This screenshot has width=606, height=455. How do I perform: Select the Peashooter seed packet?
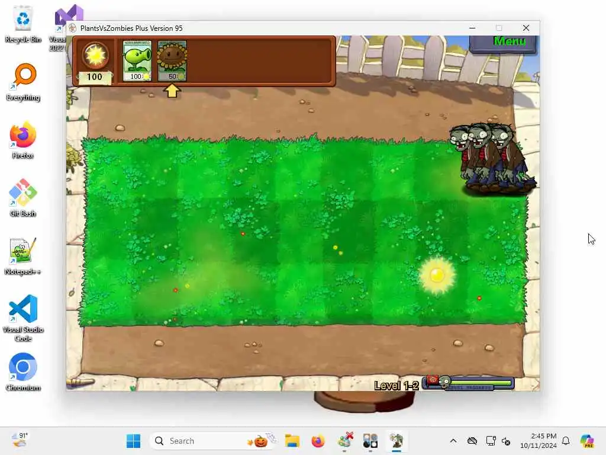pos(137,61)
